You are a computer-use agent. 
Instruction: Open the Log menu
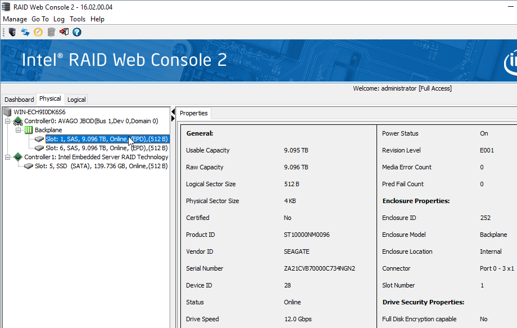pos(59,19)
